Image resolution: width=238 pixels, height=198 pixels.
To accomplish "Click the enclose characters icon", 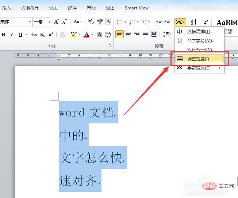I will click(x=108, y=35).
